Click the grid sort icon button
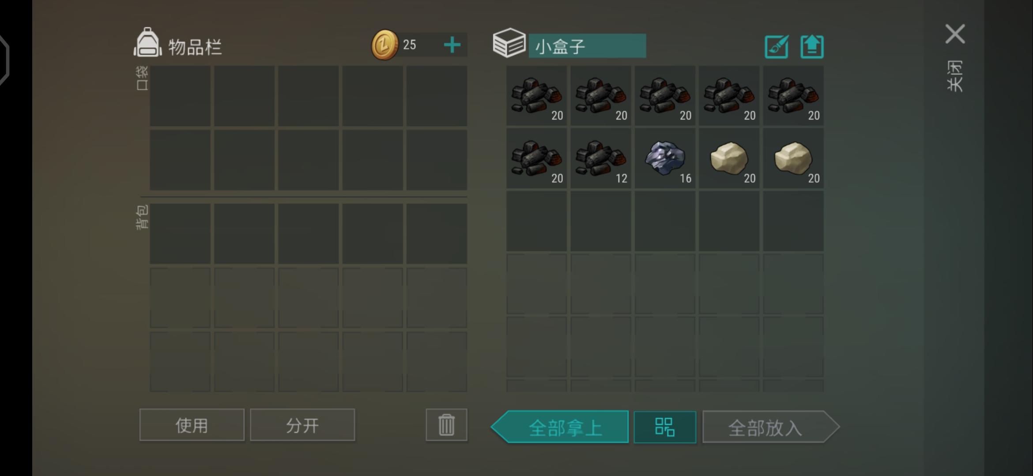The height and width of the screenshot is (476, 1033). pos(665,427)
